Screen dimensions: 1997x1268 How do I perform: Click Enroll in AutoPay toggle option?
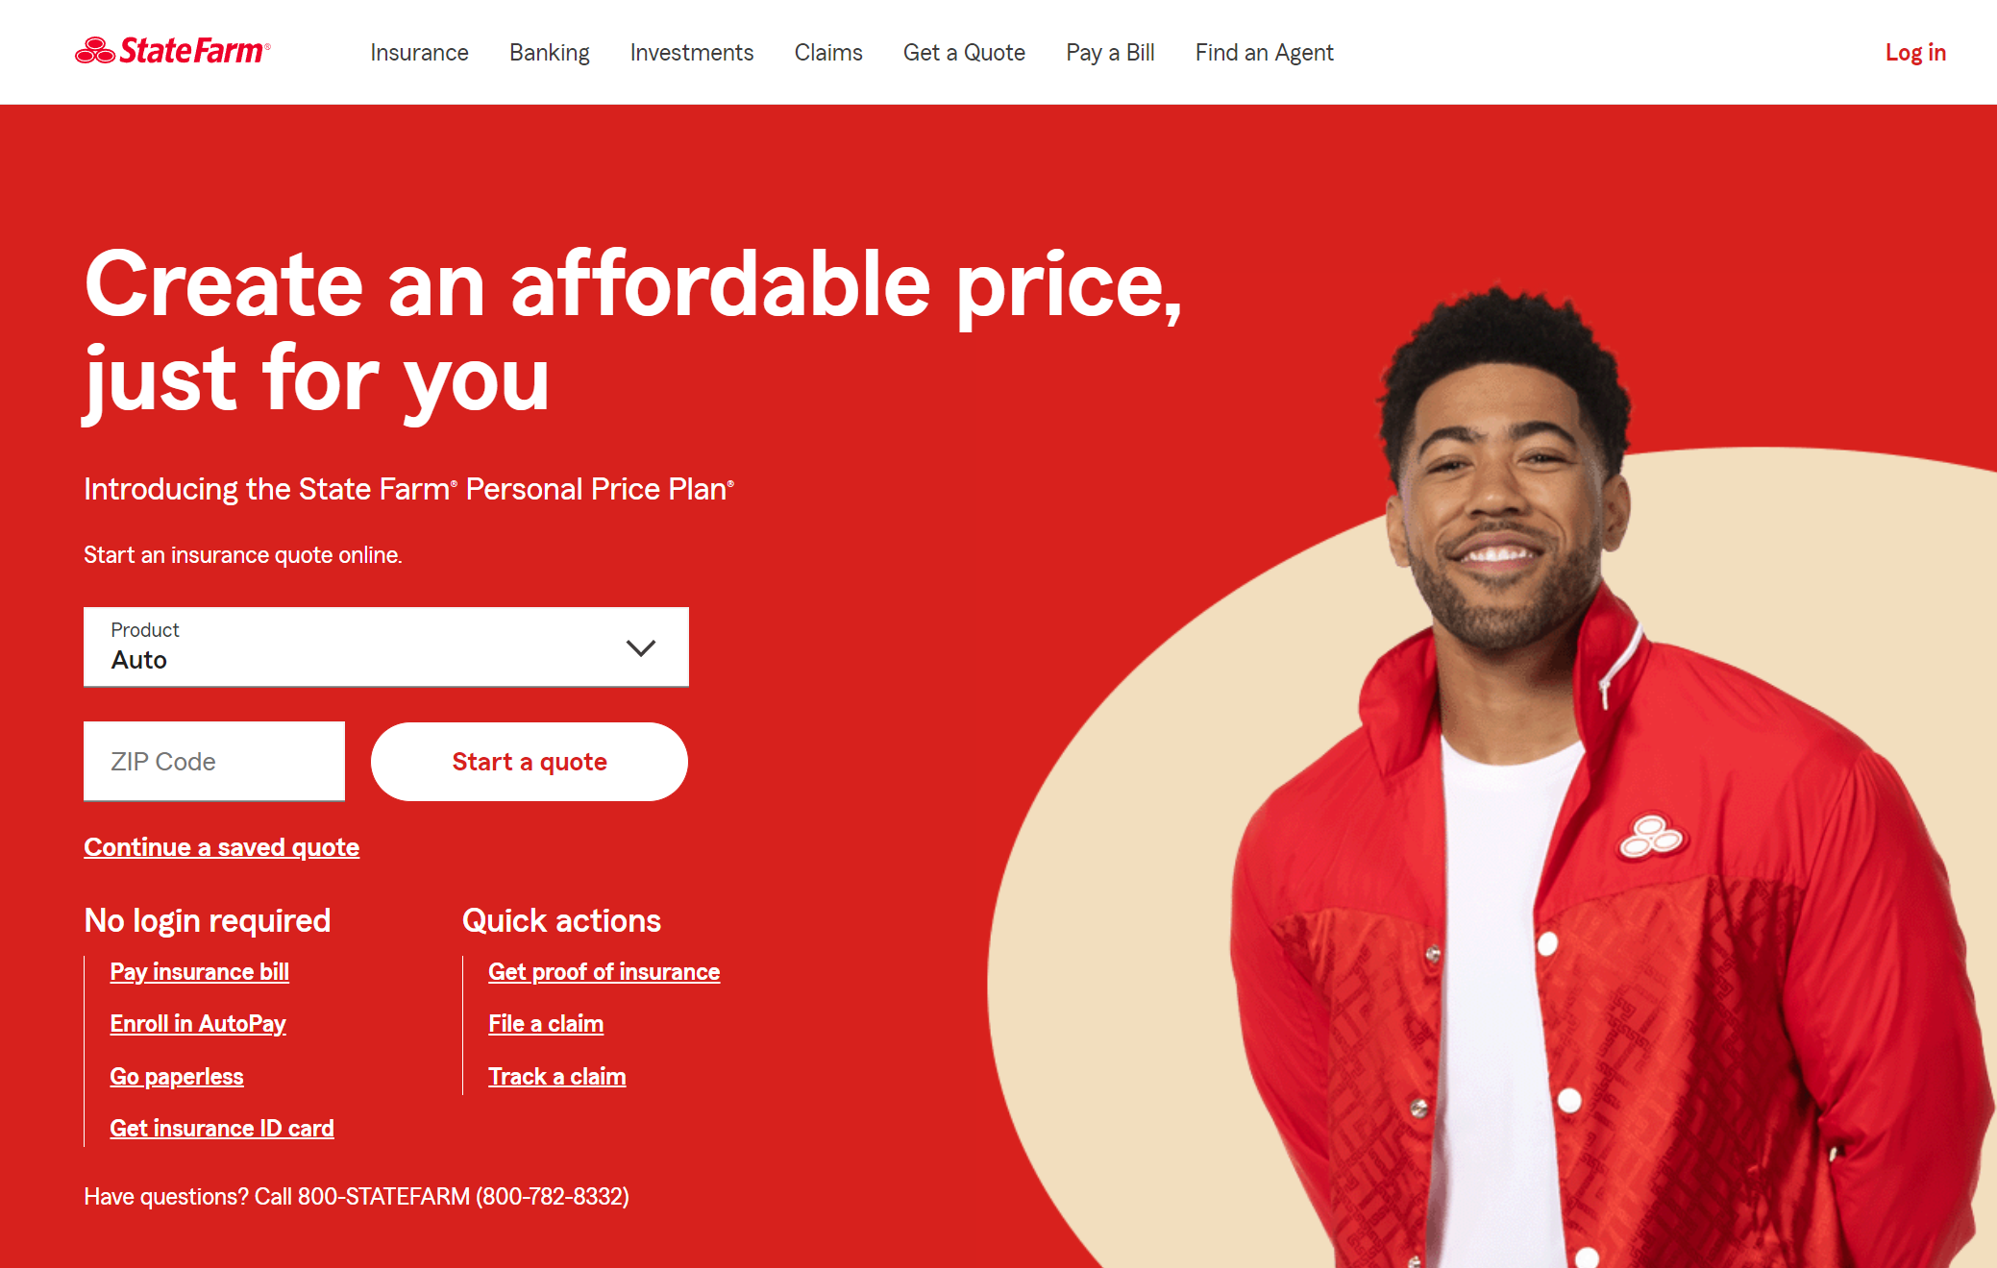pyautogui.click(x=198, y=1024)
